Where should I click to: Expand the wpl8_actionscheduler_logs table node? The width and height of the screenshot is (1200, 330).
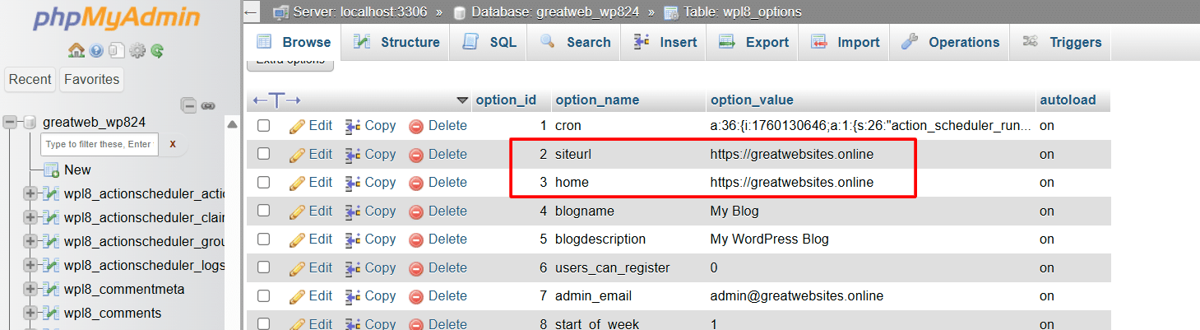(x=30, y=265)
